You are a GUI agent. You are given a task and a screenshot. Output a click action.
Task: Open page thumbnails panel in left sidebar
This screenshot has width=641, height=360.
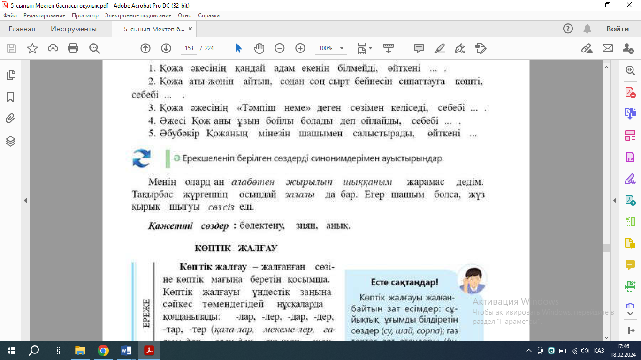[10, 75]
